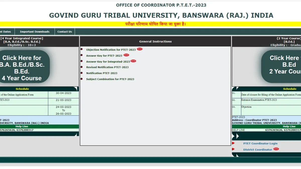Open Subject Combination for PTET-2023 link

(x=110, y=79)
